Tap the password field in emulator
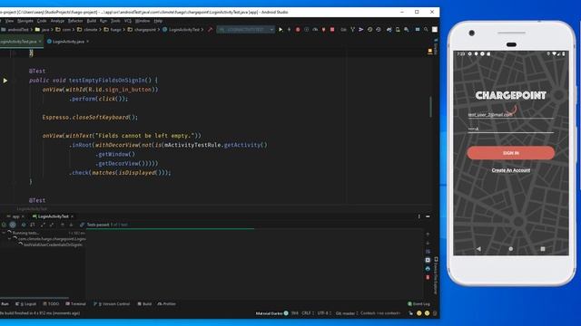 click(510, 129)
